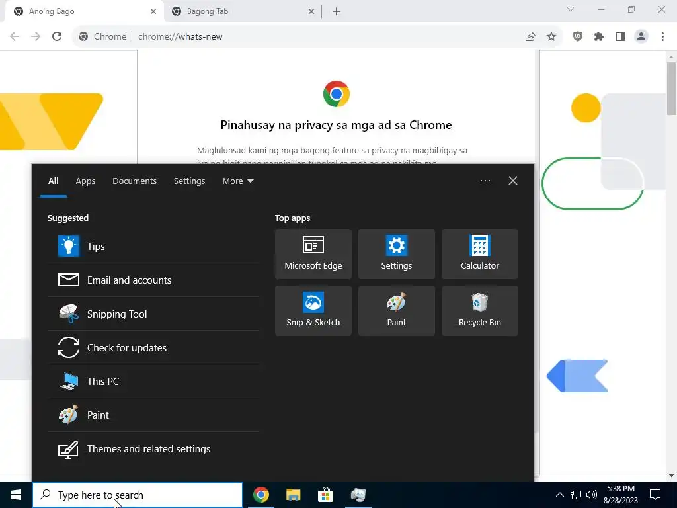Launch Snipping Tool from suggestions
This screenshot has width=677, height=508.
153,314
